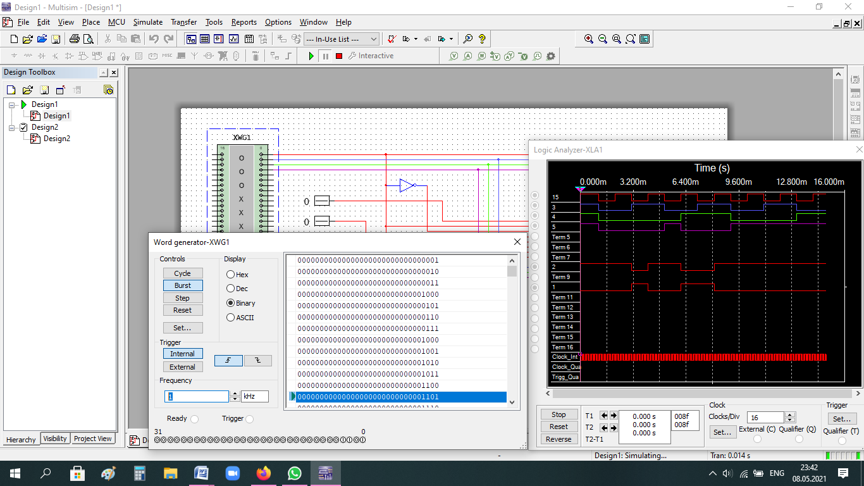
Task: Pause the running simulation
Action: 325,56
